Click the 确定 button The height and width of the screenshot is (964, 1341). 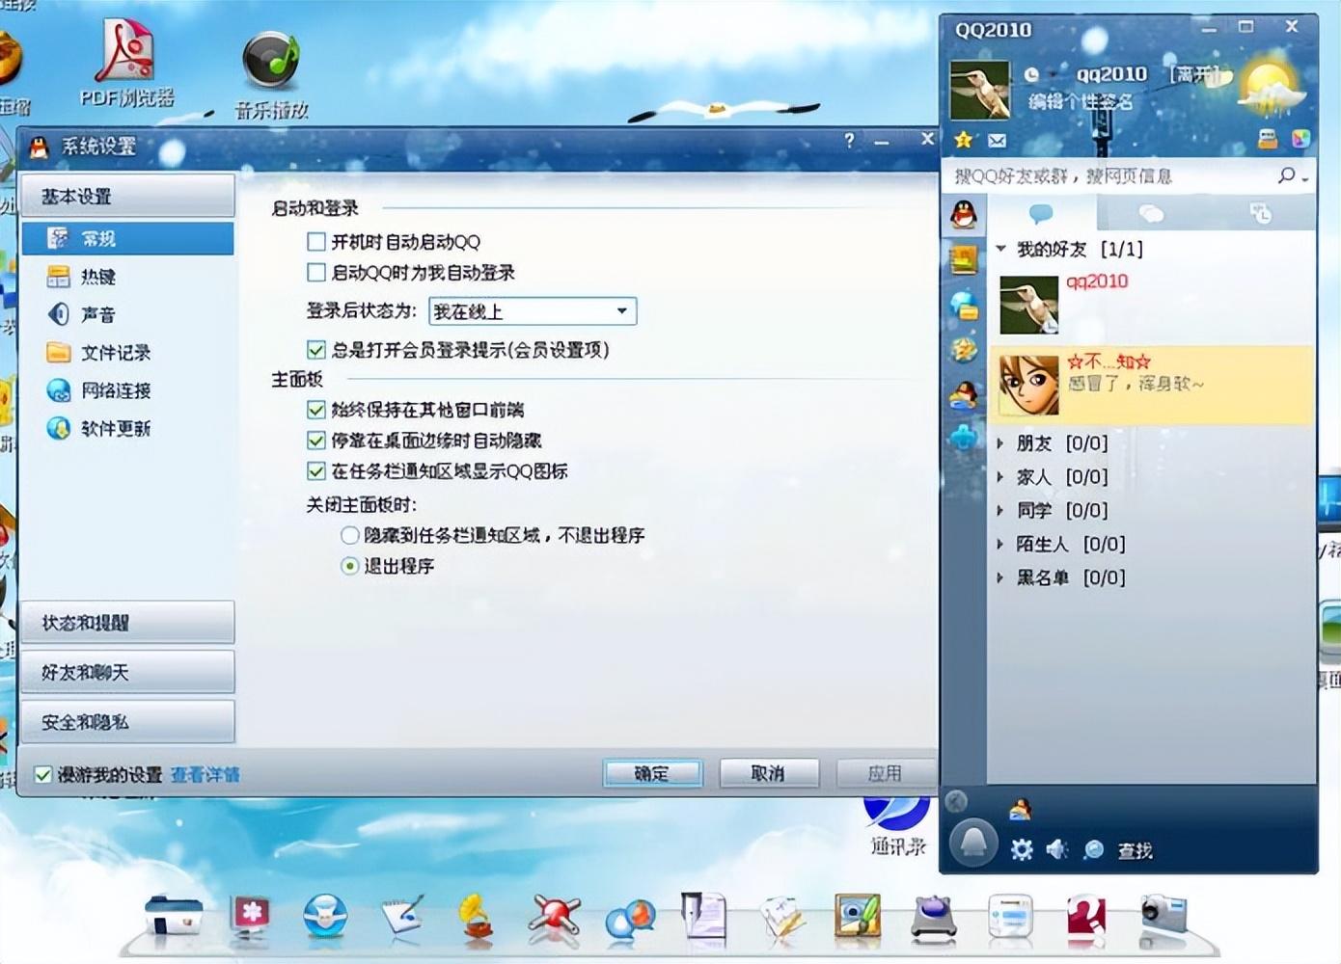[x=652, y=773]
